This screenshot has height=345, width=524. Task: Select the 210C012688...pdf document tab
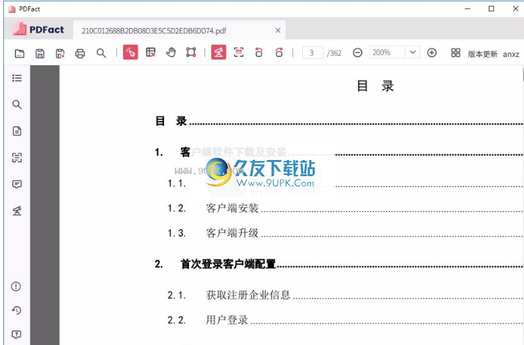179,30
